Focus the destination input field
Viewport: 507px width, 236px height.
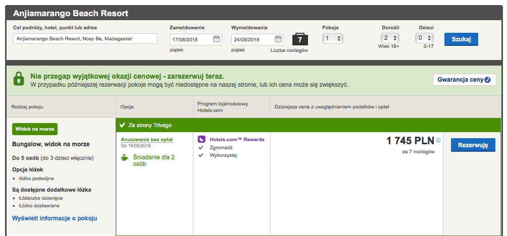(85, 39)
